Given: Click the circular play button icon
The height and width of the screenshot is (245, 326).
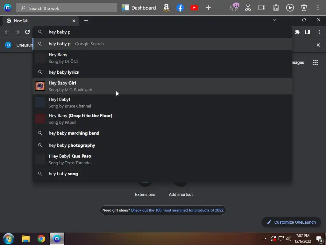Looking at the screenshot, I should (290, 8).
